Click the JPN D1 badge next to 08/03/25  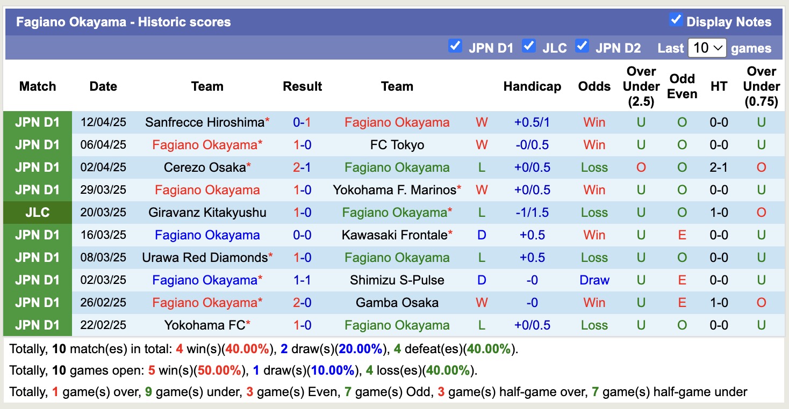tap(38, 257)
